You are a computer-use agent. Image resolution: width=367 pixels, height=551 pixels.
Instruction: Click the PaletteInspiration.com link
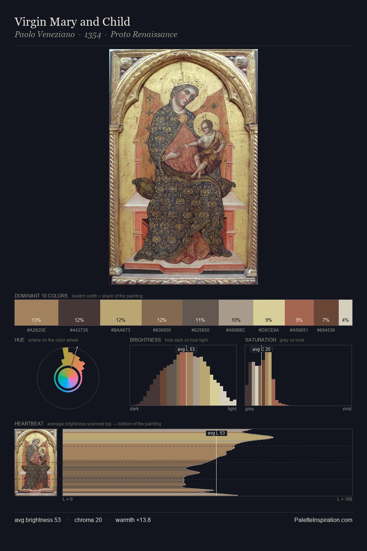click(323, 520)
